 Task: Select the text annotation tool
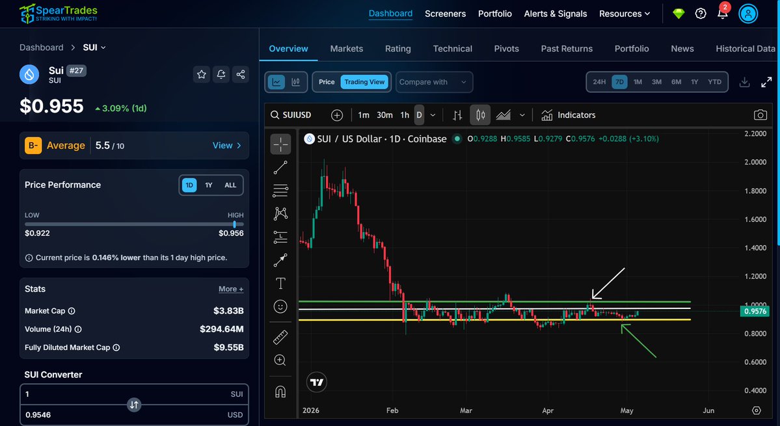(280, 284)
